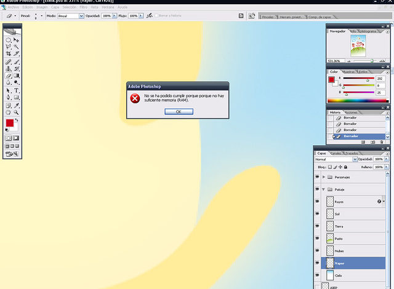
Task: Open the Archivo menu
Action: [x=14, y=7]
